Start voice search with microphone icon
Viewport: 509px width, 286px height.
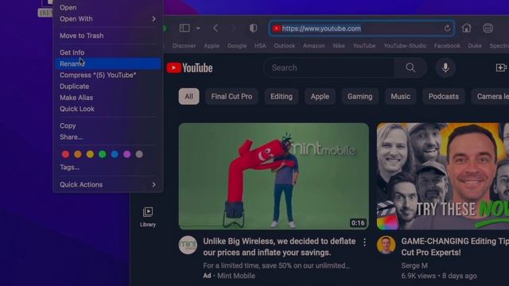pyautogui.click(x=445, y=68)
